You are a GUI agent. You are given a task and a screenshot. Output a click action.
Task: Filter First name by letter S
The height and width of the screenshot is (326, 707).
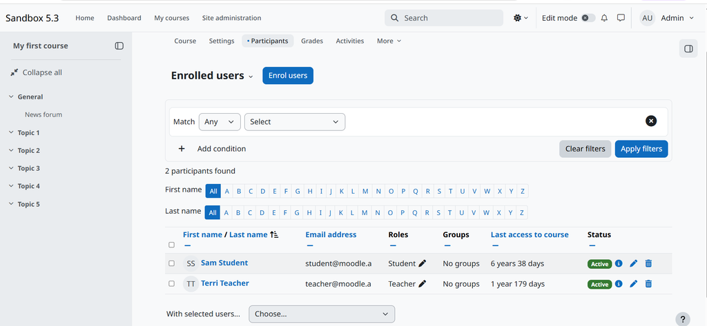click(439, 192)
